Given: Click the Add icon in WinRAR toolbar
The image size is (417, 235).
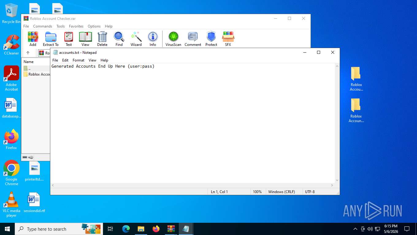Looking at the screenshot, I should click(x=33, y=39).
